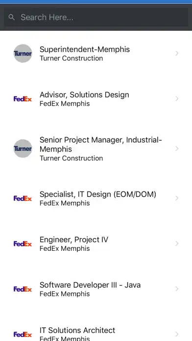The height and width of the screenshot is (341, 192).
Task: Select Advisor, Solutions Design job title
Action: point(84,95)
